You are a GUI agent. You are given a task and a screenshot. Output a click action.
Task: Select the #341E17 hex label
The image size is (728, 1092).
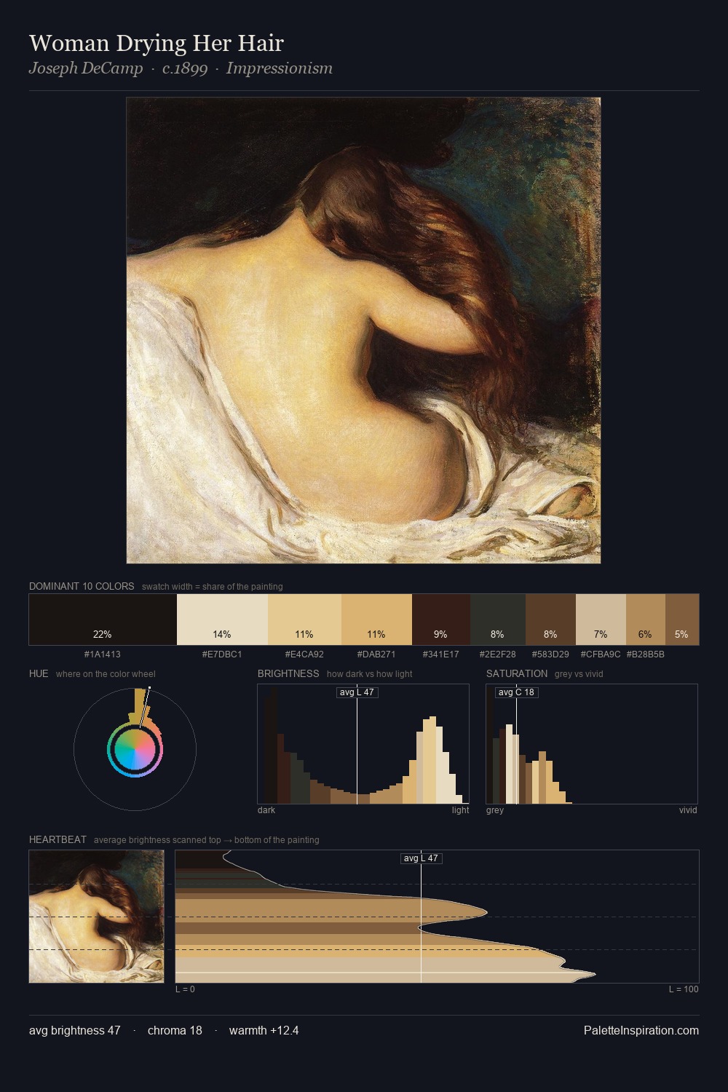coord(441,654)
